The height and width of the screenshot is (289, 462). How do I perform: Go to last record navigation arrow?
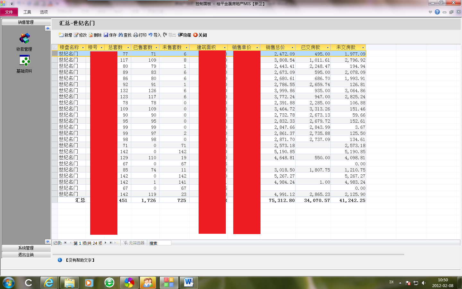[x=111, y=243]
